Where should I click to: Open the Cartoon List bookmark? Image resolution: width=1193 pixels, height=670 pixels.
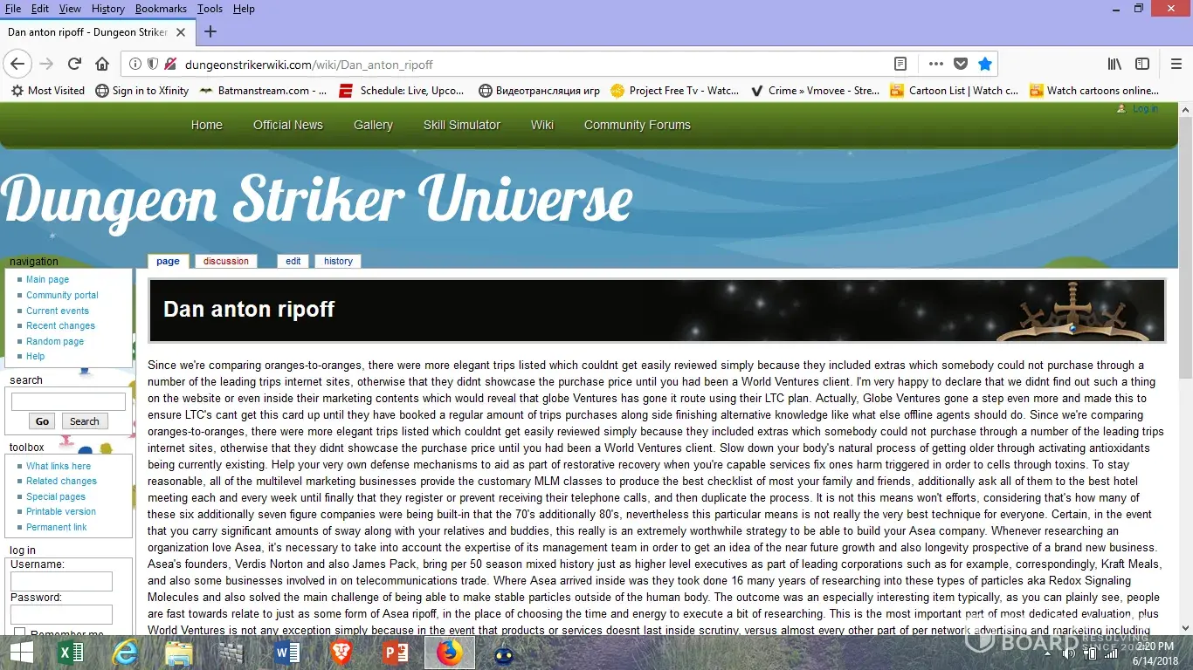tap(955, 90)
